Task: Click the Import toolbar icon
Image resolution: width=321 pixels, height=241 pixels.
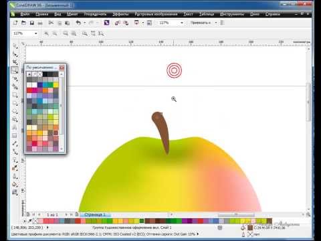Action: 118,23
